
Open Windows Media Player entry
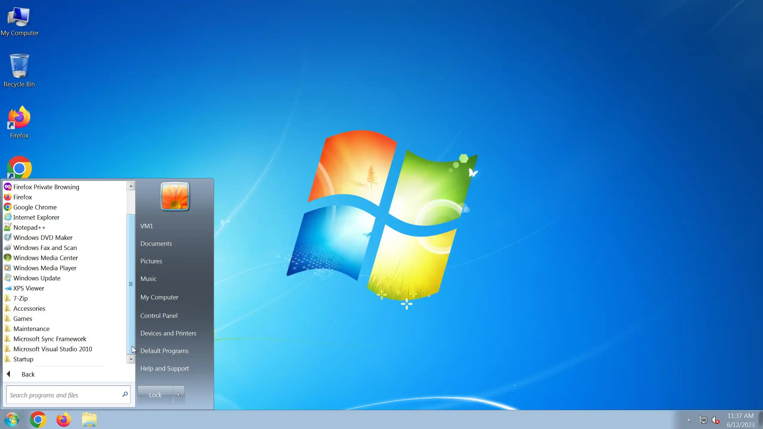coord(45,268)
